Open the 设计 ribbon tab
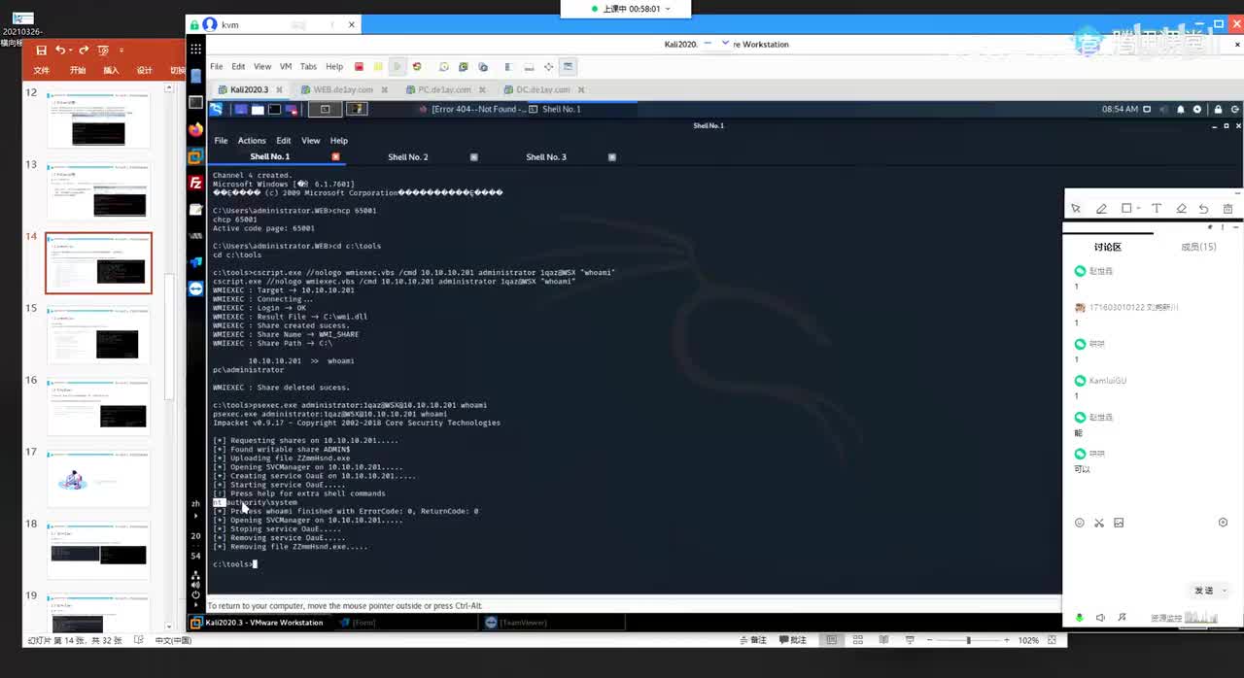Image resolution: width=1244 pixels, height=678 pixels. click(x=145, y=71)
